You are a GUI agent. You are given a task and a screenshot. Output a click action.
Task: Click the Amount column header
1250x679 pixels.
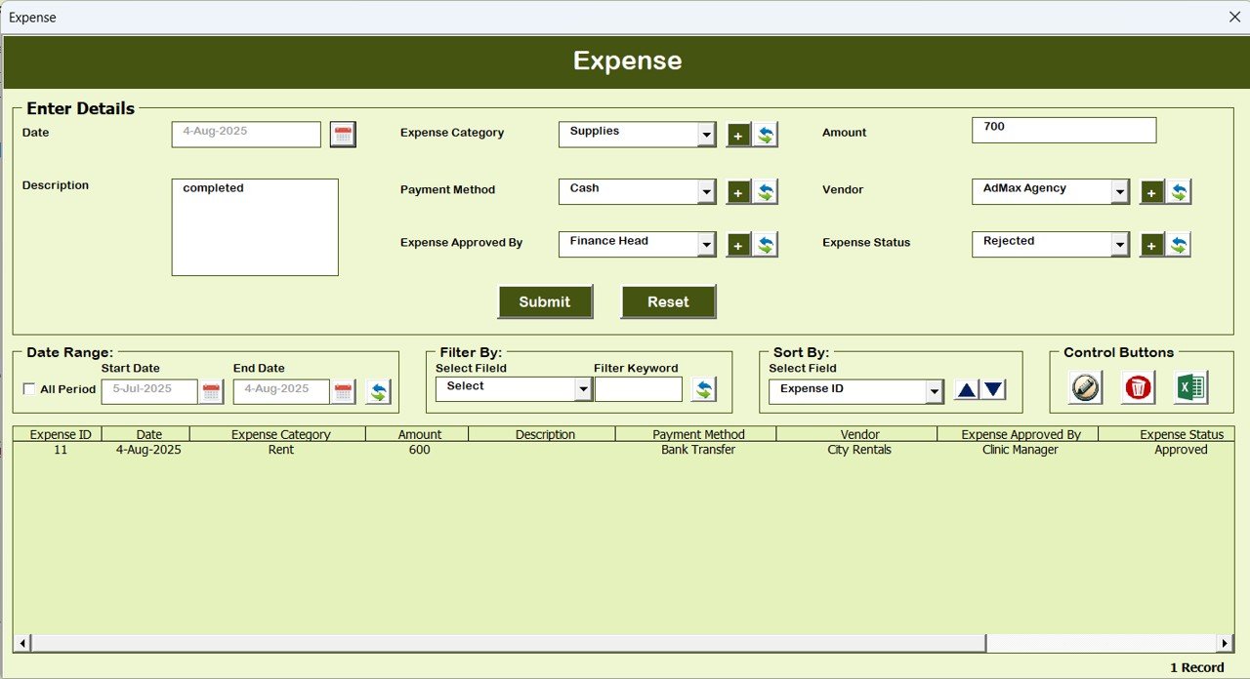click(418, 434)
